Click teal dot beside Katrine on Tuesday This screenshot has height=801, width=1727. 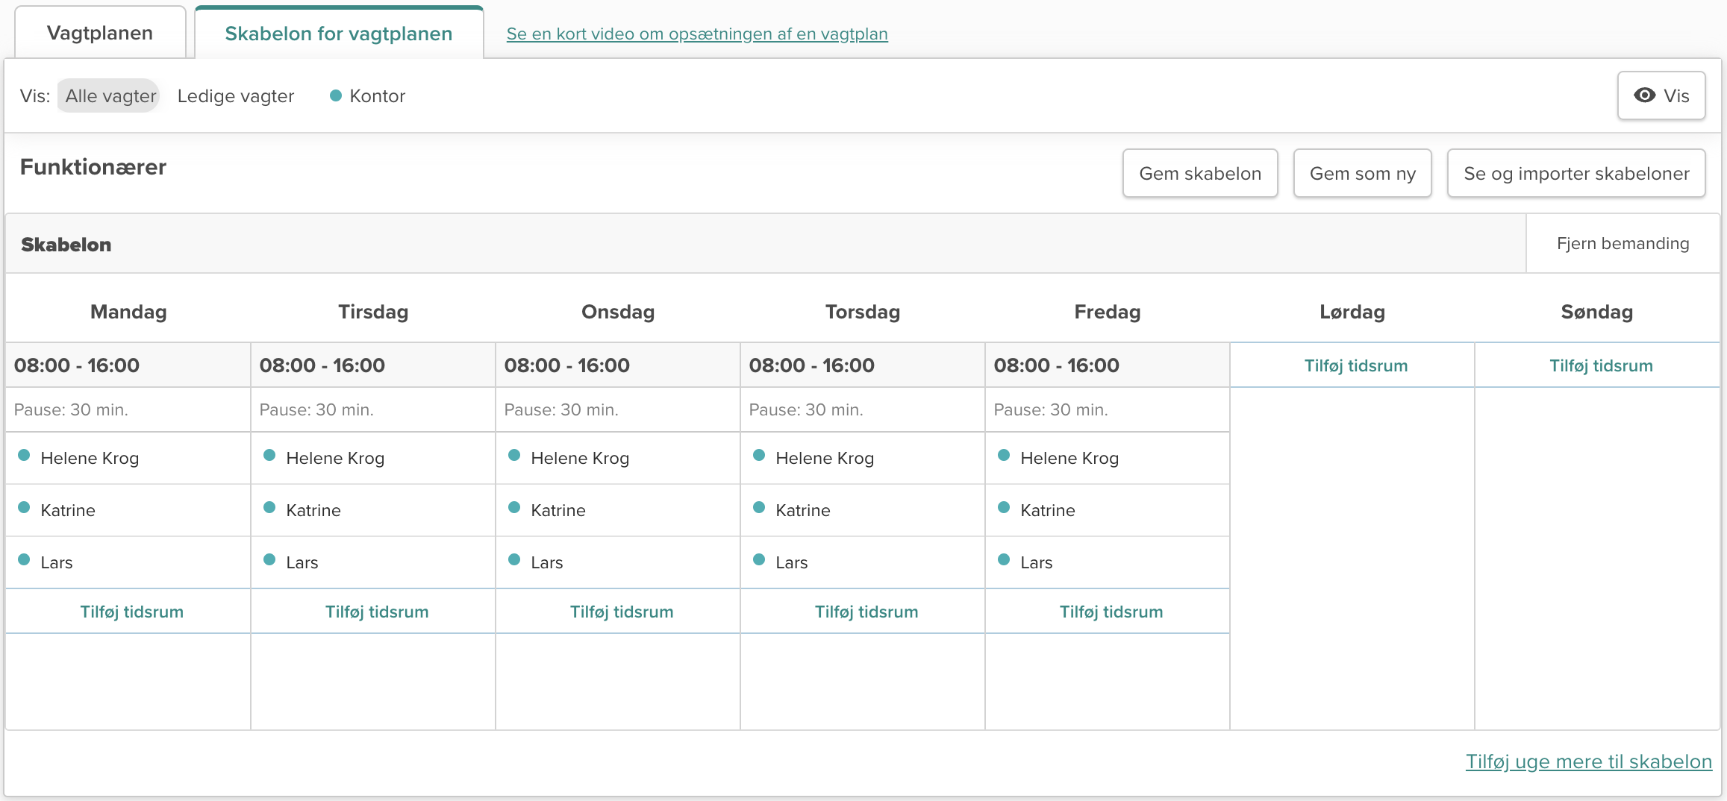point(269,508)
